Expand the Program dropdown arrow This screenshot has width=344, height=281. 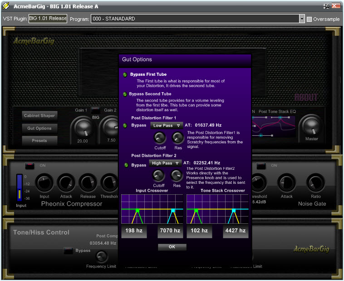click(x=302, y=19)
